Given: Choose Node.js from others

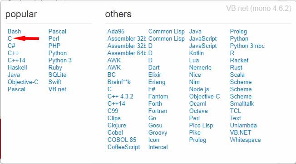Looking at the screenshot, I should point(199,89).
